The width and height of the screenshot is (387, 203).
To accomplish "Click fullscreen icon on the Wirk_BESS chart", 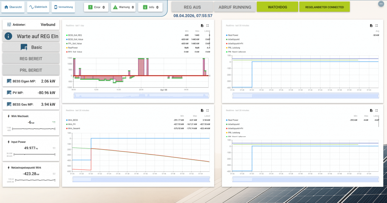I will (x=207, y=110).
